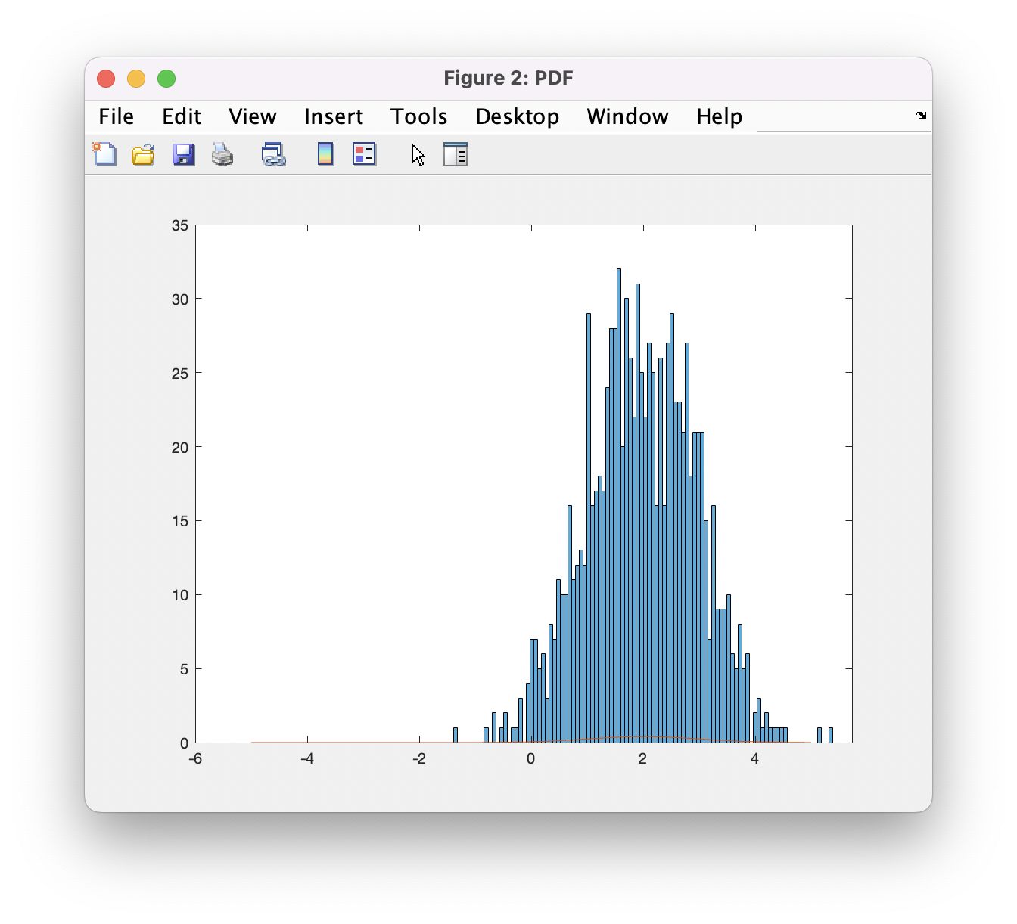The image size is (1017, 924).
Task: Dock the figure using the corner arrow
Action: pyautogui.click(x=921, y=116)
